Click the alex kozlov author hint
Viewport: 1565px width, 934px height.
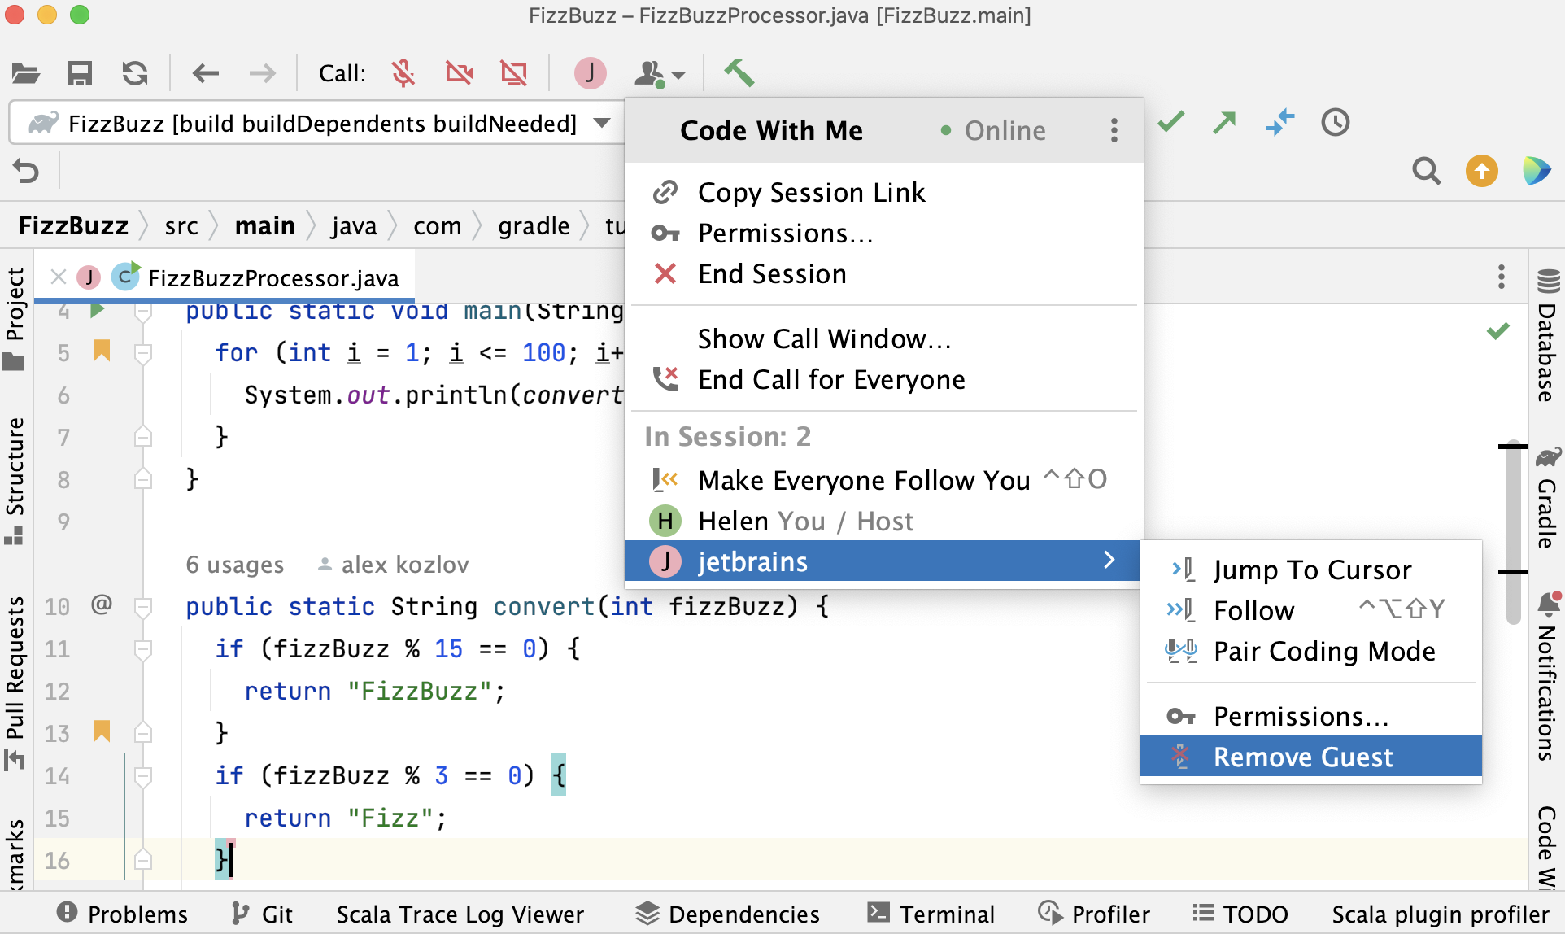(393, 565)
